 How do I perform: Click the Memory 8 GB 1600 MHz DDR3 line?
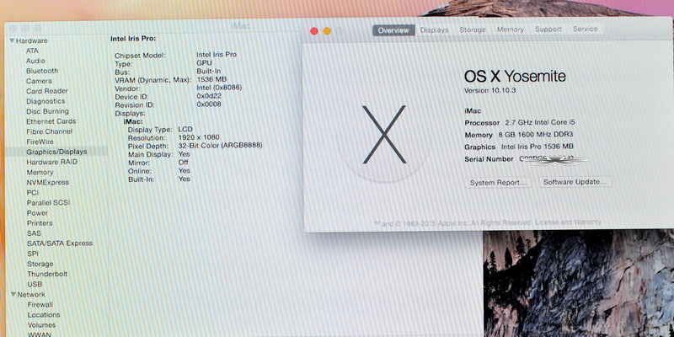point(519,135)
